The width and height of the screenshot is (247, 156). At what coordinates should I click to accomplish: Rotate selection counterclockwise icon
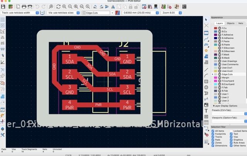95,7
